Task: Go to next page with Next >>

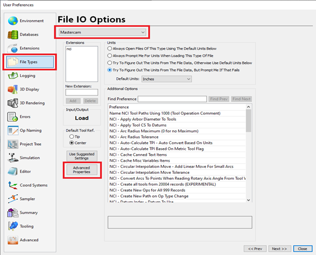Action: click(280, 249)
